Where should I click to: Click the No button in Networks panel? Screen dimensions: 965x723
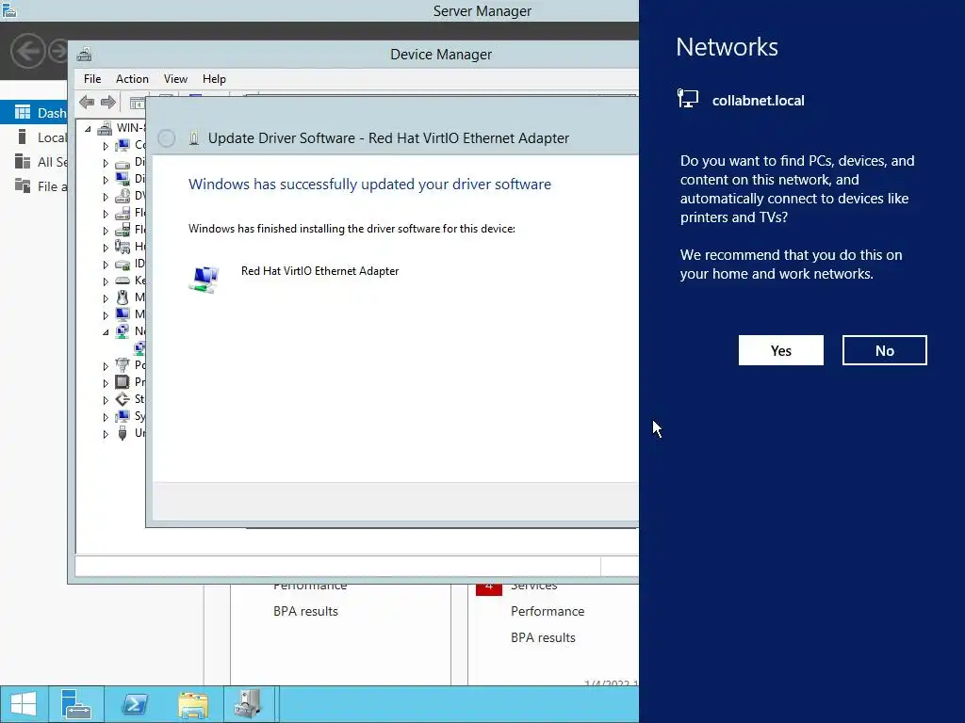pyautogui.click(x=884, y=350)
